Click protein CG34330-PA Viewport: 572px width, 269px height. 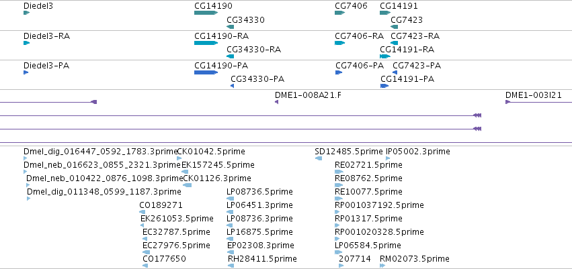click(x=257, y=79)
